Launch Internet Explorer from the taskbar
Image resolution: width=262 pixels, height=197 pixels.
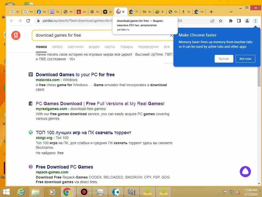pyautogui.click(x=21, y=192)
